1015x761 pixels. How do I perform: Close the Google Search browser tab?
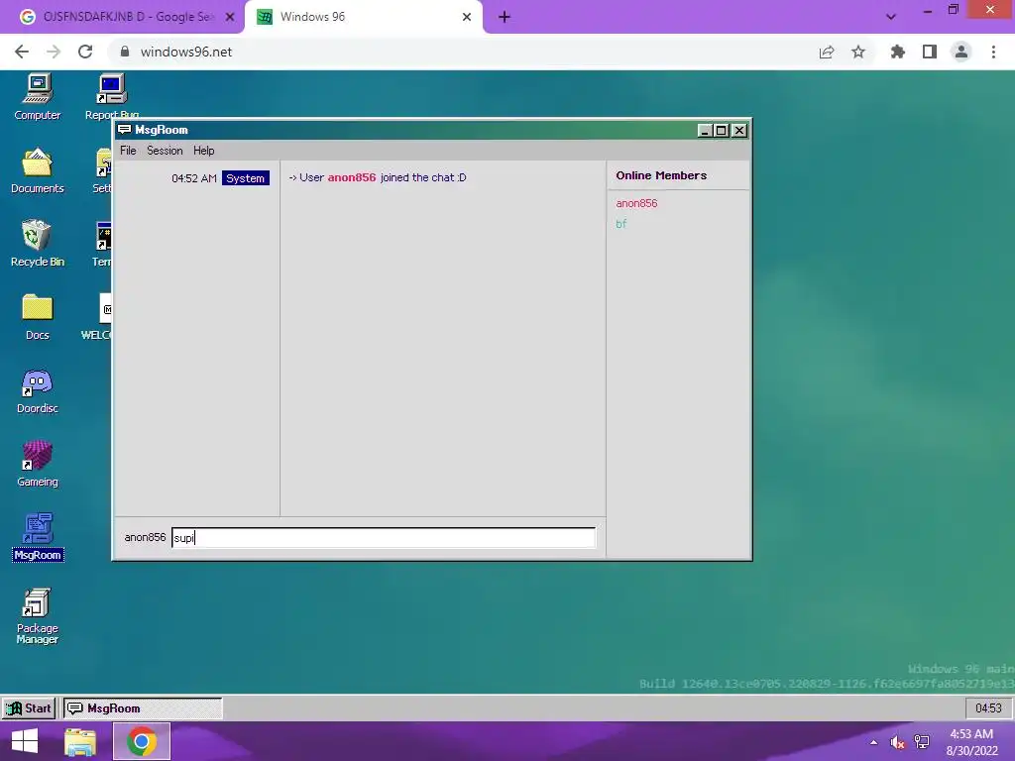[x=230, y=17]
